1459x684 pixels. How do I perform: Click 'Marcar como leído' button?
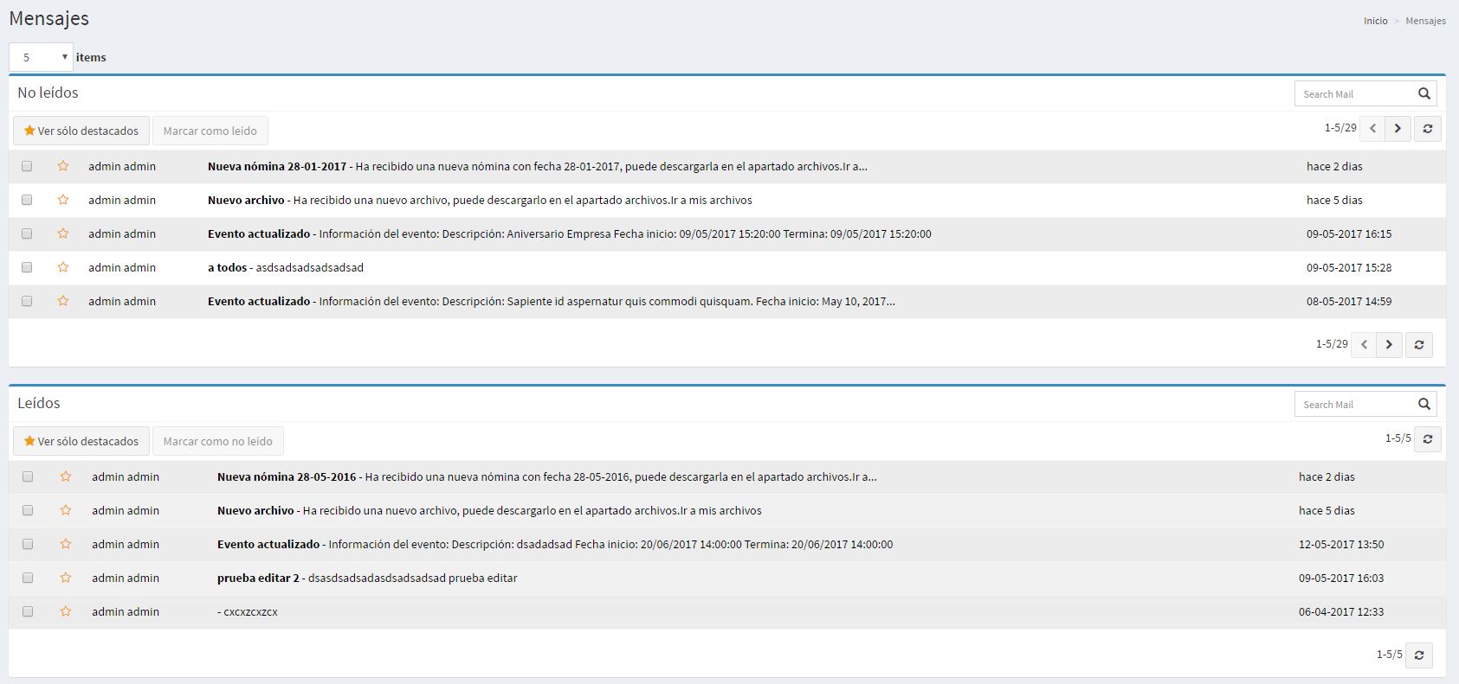tap(210, 131)
